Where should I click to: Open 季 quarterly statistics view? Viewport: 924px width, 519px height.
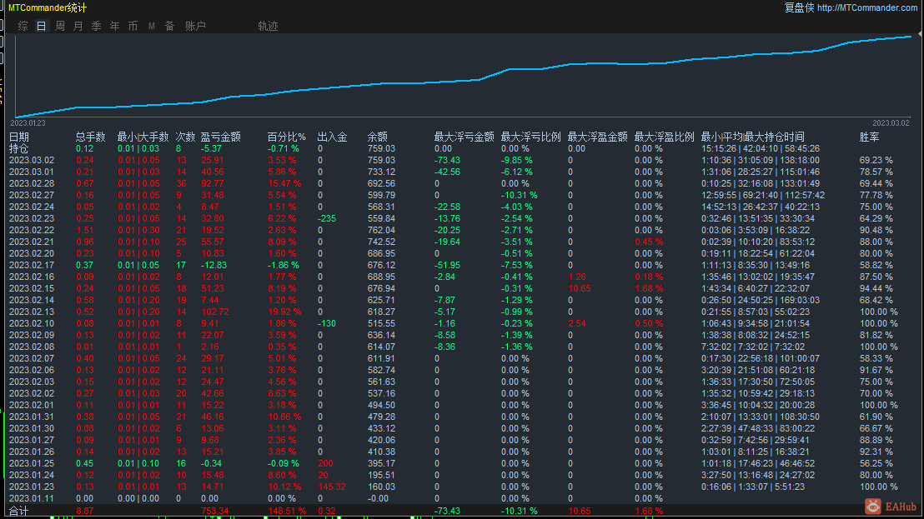(96, 25)
